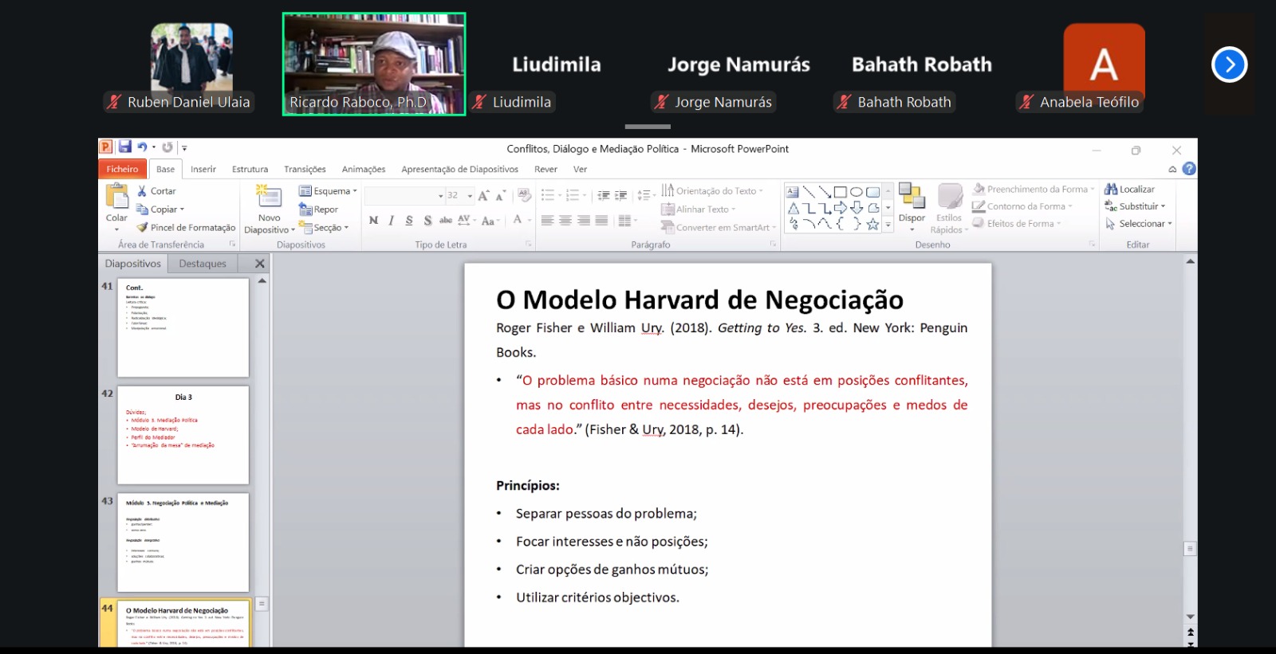1276x654 pixels.
Task: Open the Esquema layout dropdown
Action: pos(328,191)
